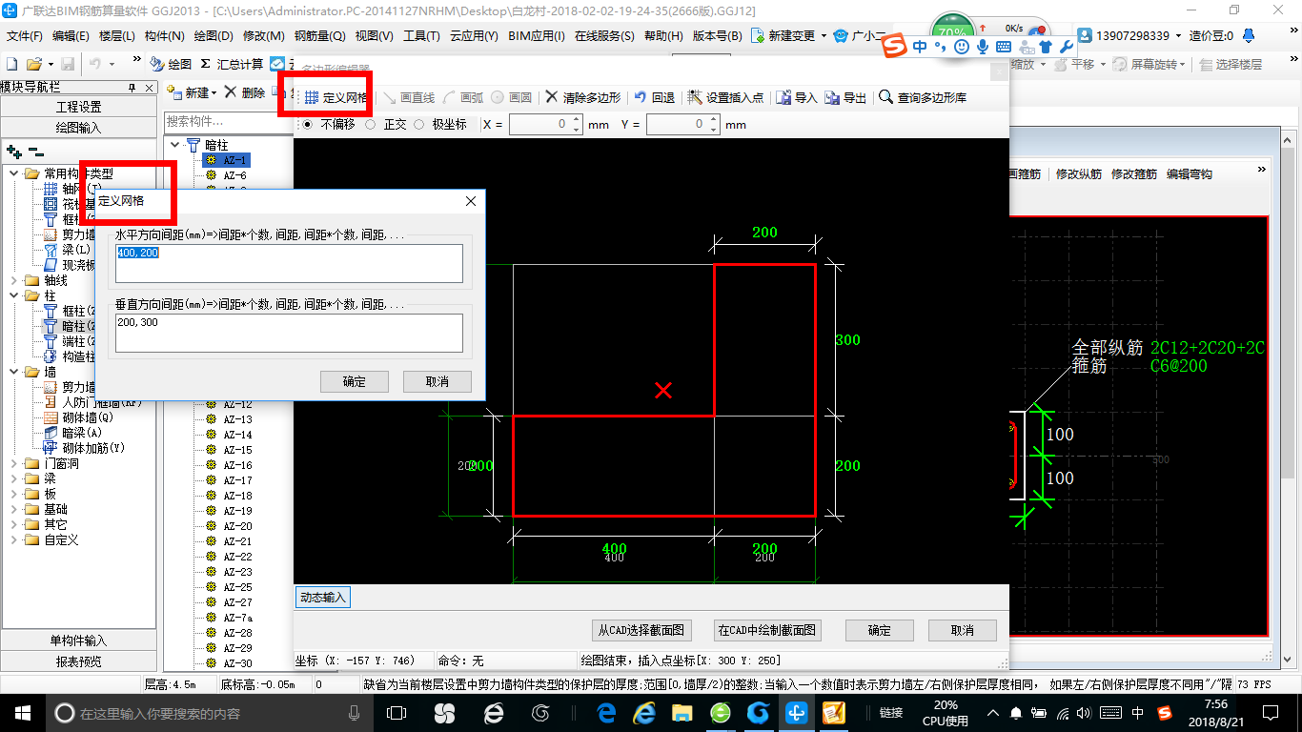Open the 钢筋量(Q) menu
Image resolution: width=1302 pixels, height=732 pixels.
(x=319, y=35)
